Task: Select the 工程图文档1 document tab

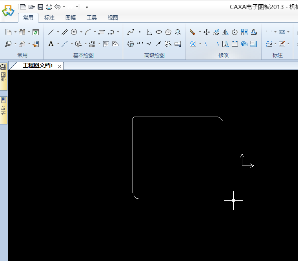Action: click(x=37, y=66)
